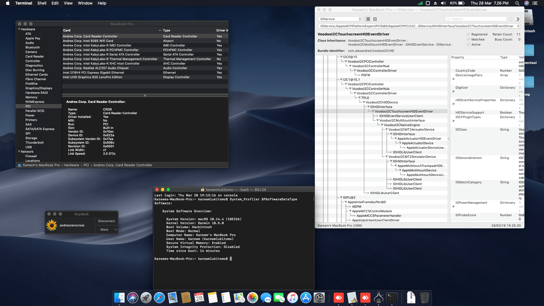Open System Preferences from the dock
The width and height of the screenshot is (544, 306).
[319, 298]
